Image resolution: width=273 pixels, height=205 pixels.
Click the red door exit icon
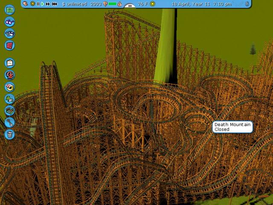9,45
